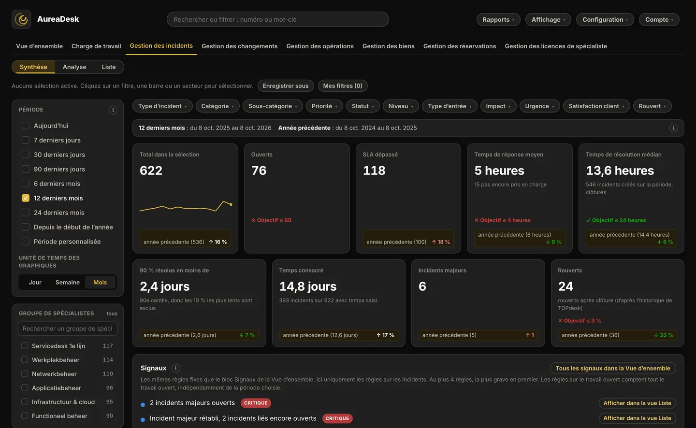Viewport: 696px width, 428px height.
Task: Expand the Type d'incident filter
Action: tap(162, 106)
